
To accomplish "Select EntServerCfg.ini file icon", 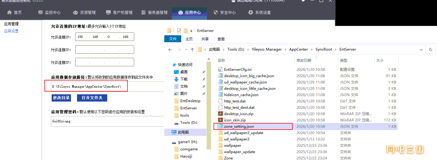I will [220, 69].
